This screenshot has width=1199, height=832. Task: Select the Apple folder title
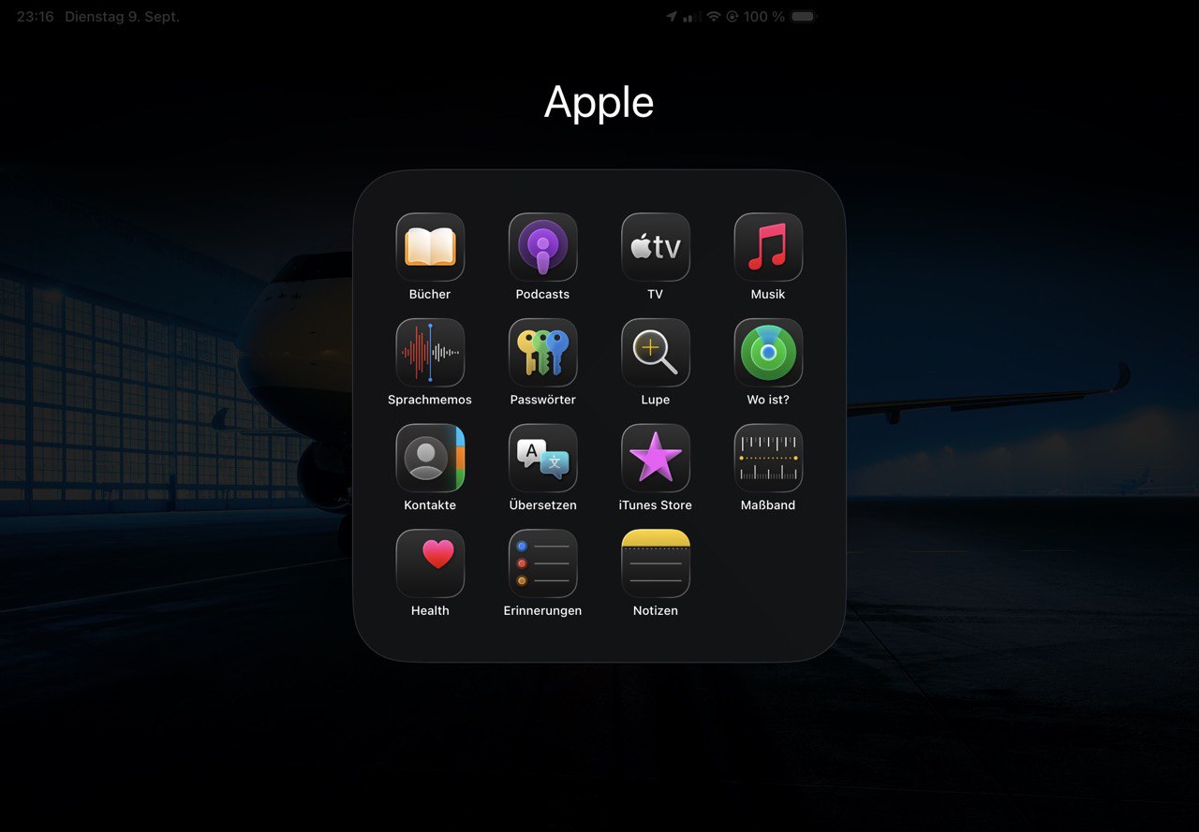(x=599, y=103)
